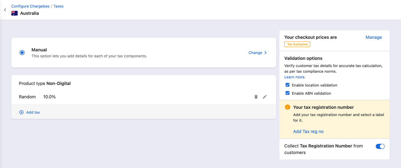Turn off the Collect Tax Registration Number toggle
This screenshot has height=168, width=401.
(380, 146)
